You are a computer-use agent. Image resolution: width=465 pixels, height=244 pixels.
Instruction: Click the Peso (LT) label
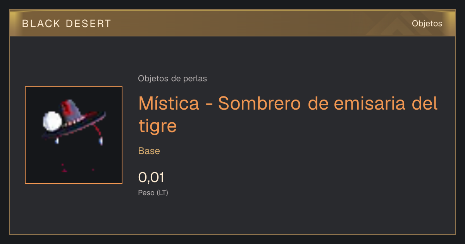pyautogui.click(x=153, y=192)
